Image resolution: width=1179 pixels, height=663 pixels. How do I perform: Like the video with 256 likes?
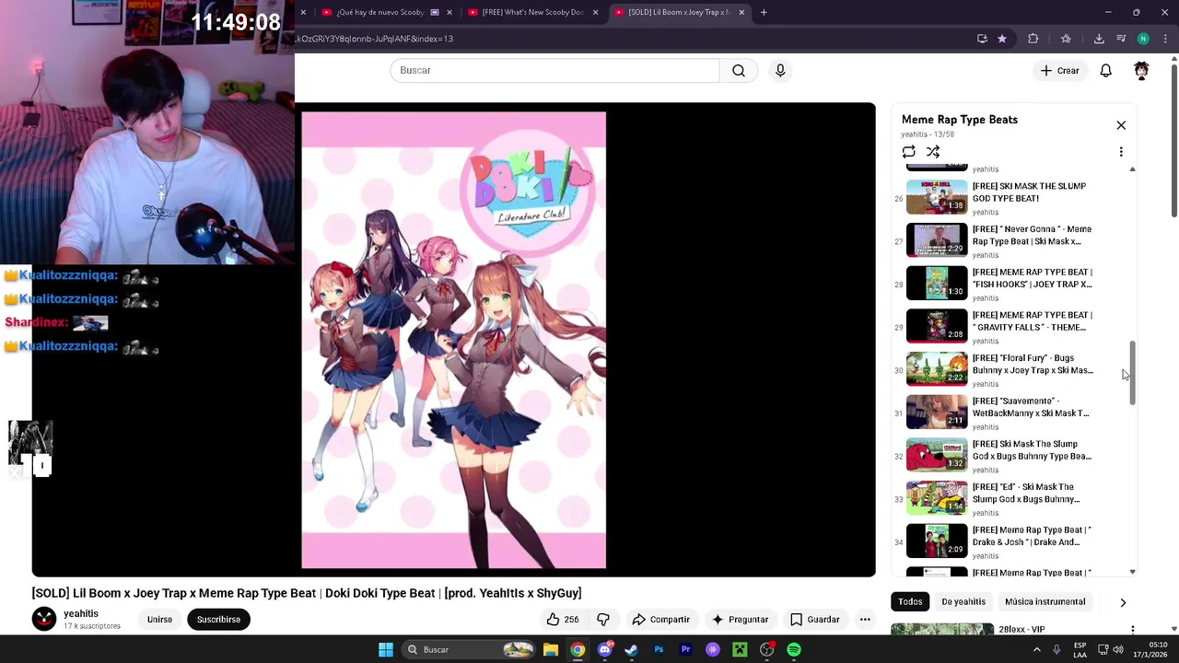pos(563,620)
